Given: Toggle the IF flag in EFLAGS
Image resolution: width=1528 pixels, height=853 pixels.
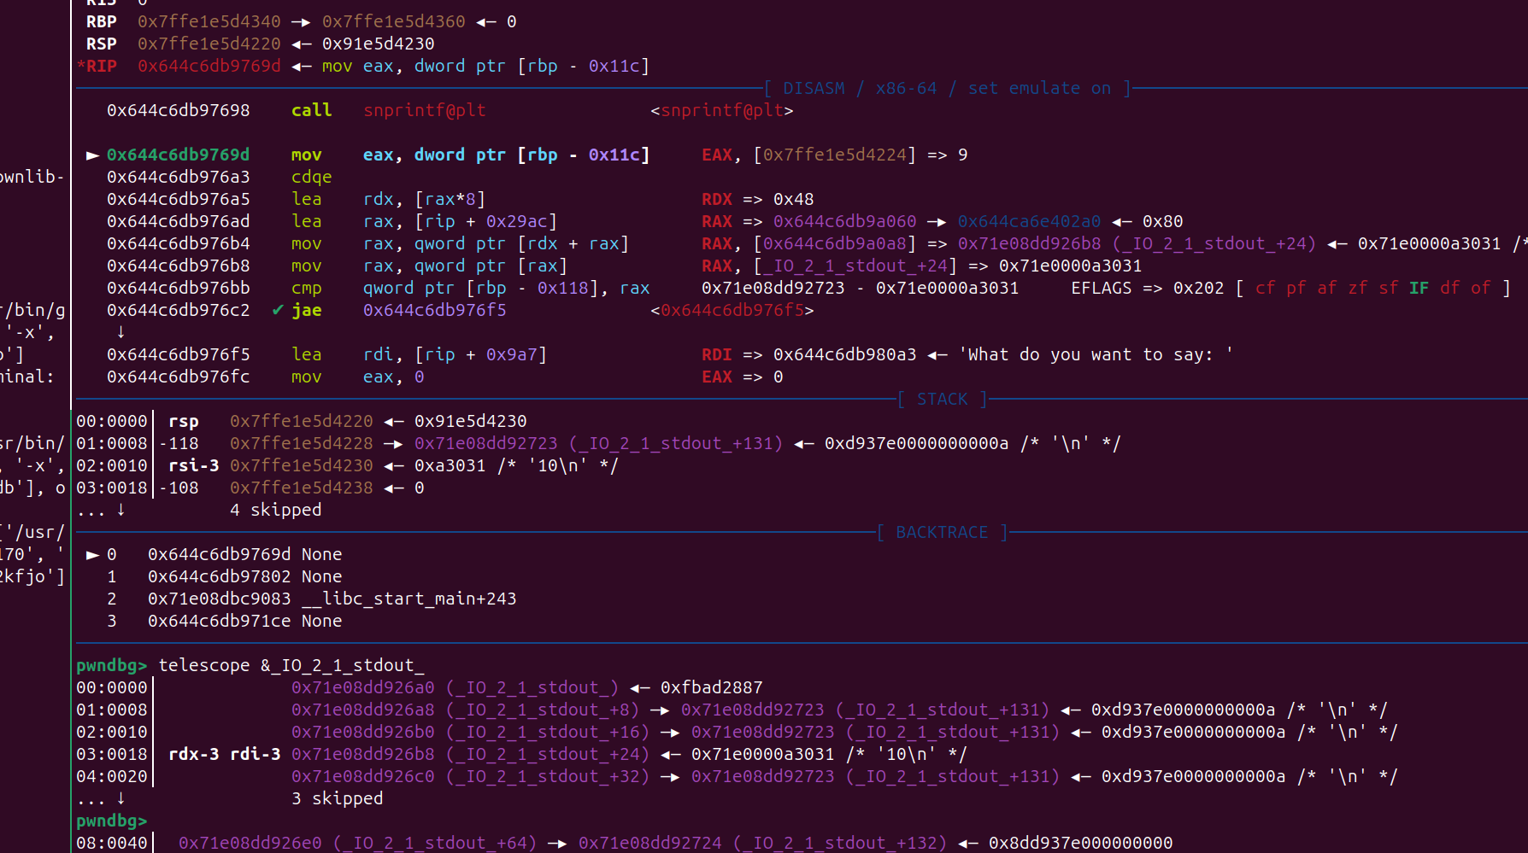Looking at the screenshot, I should (1419, 288).
